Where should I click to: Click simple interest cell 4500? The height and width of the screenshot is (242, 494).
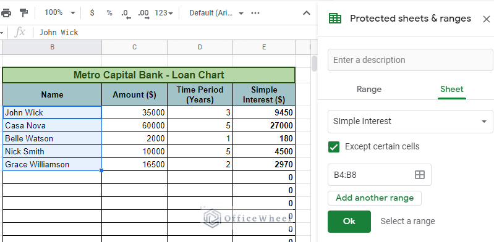coord(264,151)
